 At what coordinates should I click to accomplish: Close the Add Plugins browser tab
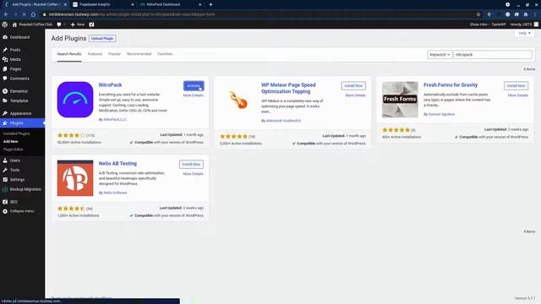[65, 4]
